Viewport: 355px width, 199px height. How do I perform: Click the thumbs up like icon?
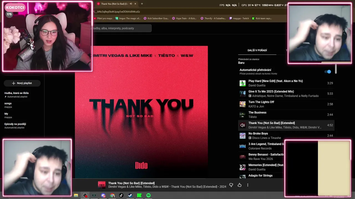coord(240,185)
